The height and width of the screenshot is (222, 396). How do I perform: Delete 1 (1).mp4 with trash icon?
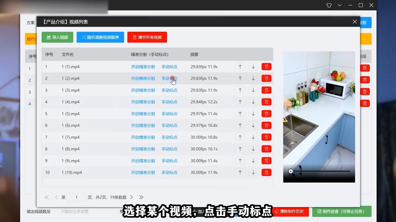click(266, 67)
